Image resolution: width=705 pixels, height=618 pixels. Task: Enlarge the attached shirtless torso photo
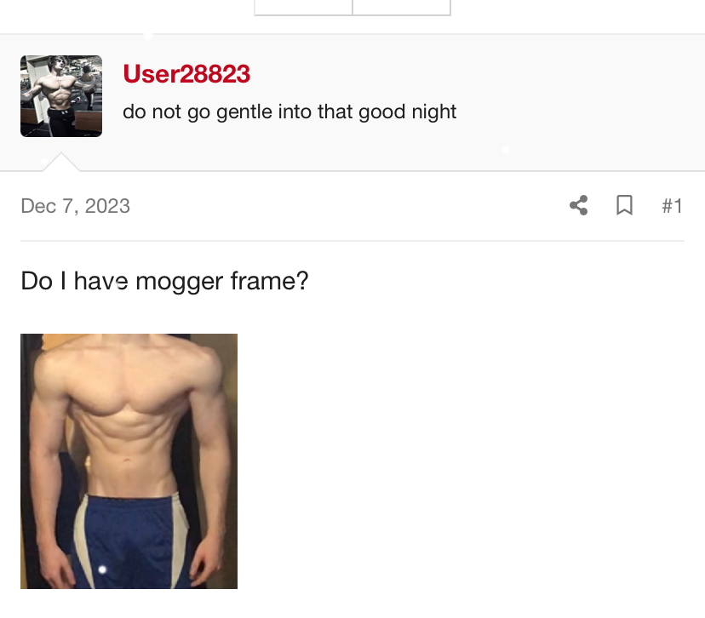[129, 461]
